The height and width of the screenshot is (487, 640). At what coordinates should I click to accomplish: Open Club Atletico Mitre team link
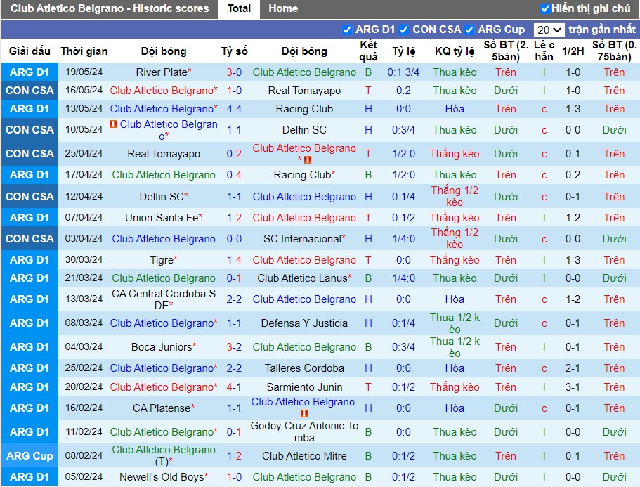[304, 456]
